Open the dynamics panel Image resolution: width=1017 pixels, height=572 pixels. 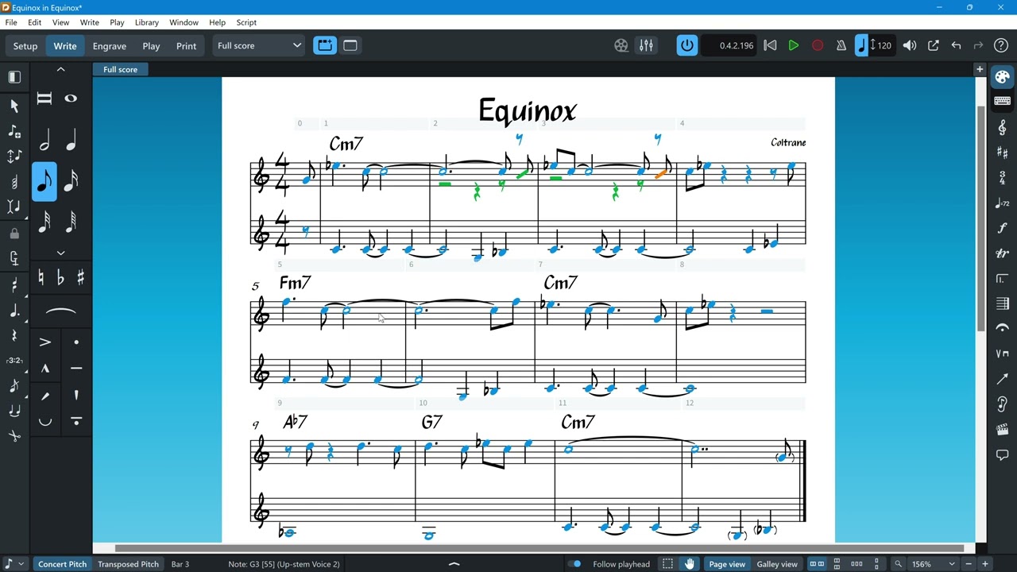tap(1002, 228)
